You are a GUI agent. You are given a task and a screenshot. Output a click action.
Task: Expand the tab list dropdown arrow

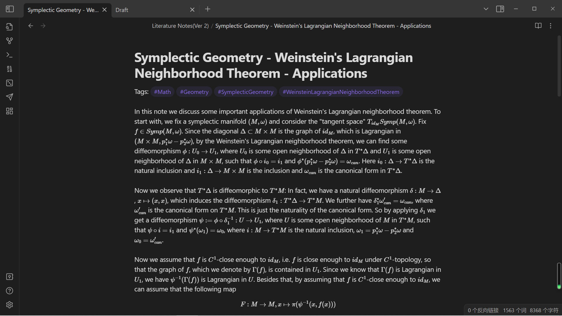pos(486,9)
